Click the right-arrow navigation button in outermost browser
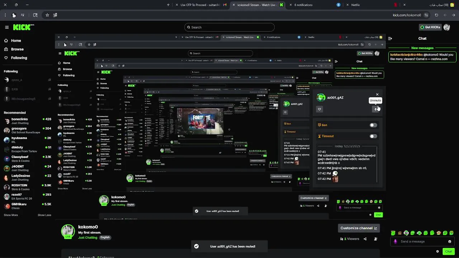 click(454, 15)
